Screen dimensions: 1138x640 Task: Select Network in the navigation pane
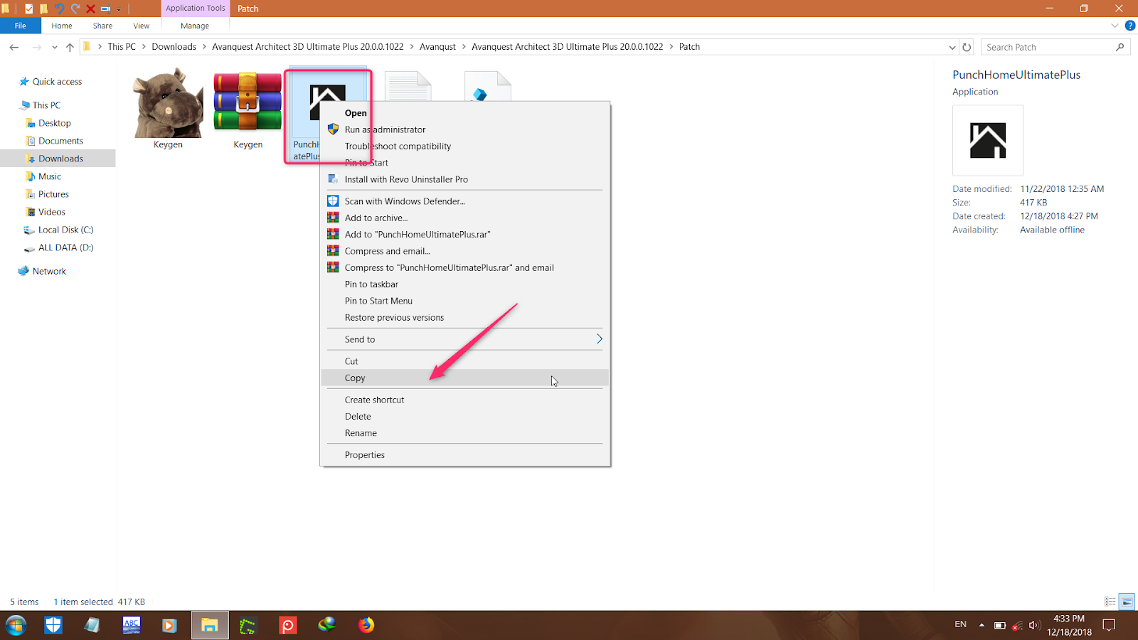pyautogui.click(x=49, y=271)
